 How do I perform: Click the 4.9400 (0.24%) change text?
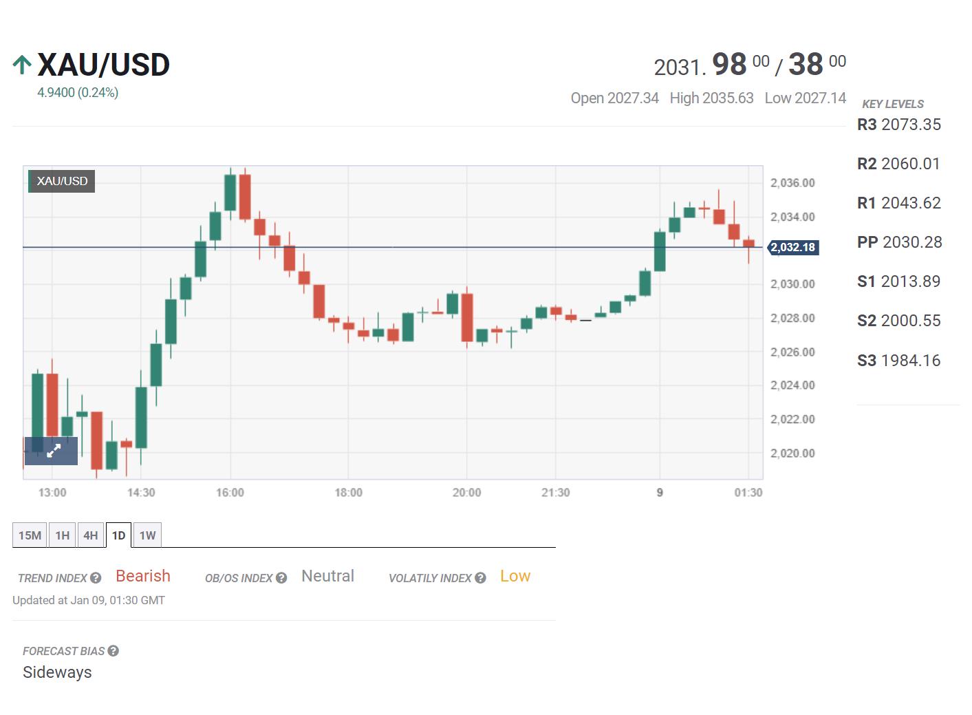click(78, 92)
